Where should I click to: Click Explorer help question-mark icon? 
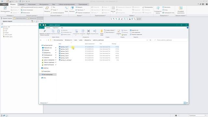(x=188, y=28)
